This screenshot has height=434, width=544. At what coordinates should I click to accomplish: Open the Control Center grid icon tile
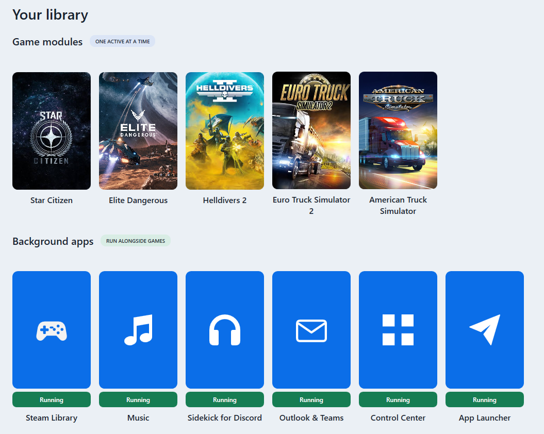pos(398,329)
